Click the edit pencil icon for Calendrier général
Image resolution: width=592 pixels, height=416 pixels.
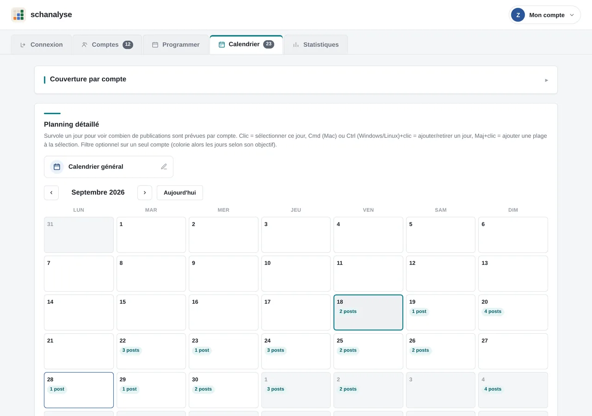coord(164,167)
